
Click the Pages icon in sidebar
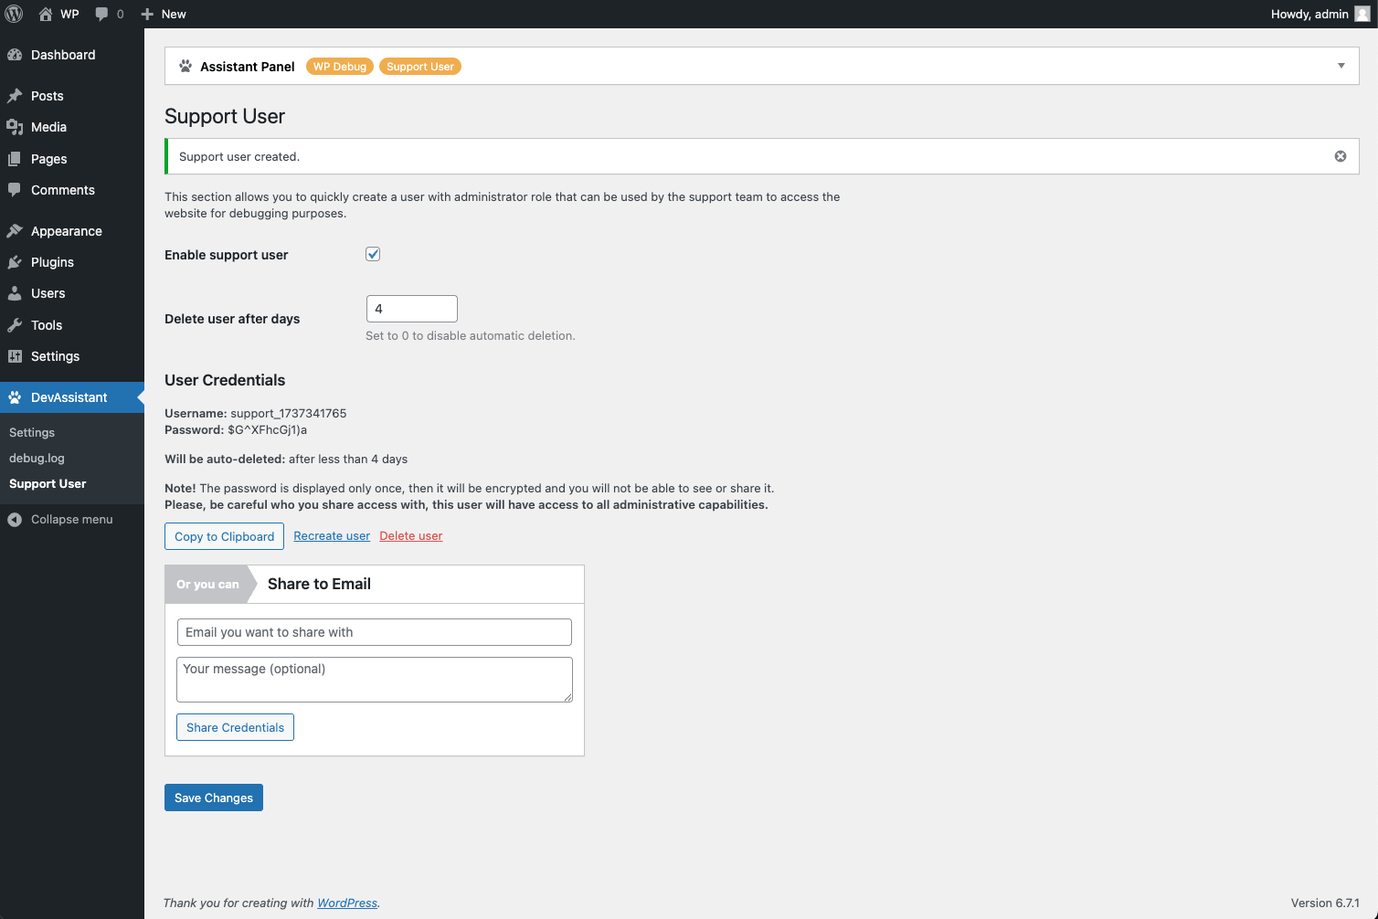coord(15,159)
